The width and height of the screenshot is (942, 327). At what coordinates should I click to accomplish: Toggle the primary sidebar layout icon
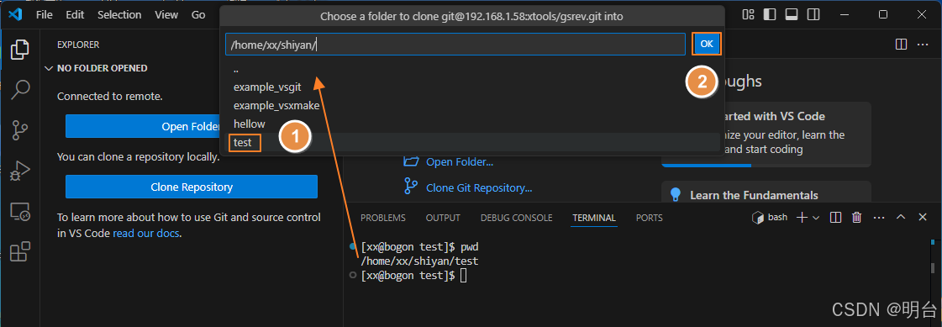pyautogui.click(x=770, y=14)
